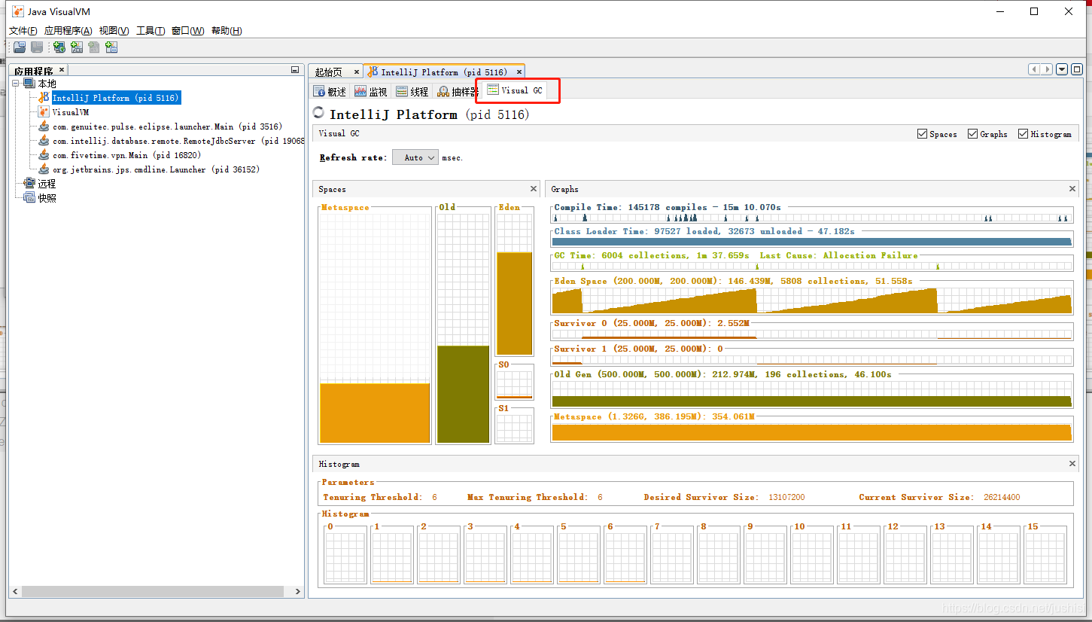Select the Visual GC tab
This screenshot has width=1092, height=622.
tap(516, 90)
